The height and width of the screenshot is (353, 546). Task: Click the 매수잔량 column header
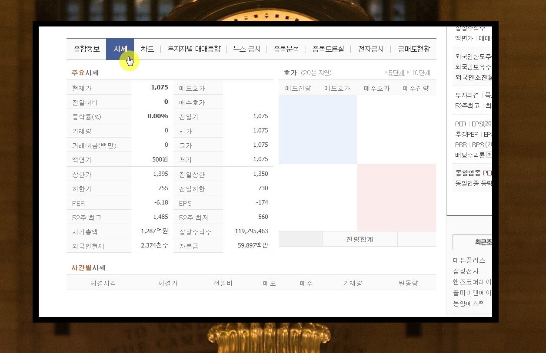[416, 88]
